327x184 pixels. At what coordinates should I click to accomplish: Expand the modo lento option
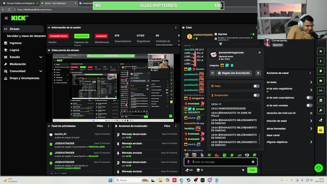tap(311, 82)
